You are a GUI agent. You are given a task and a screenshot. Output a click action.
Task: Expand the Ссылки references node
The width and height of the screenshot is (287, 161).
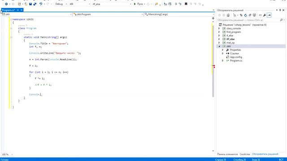tap(222, 54)
